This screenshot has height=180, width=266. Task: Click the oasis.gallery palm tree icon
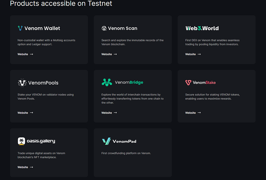(21, 141)
